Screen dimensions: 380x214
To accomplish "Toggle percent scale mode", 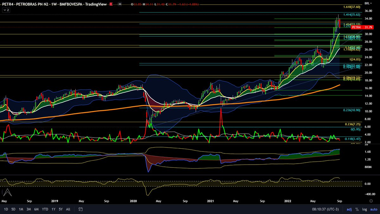I will point(357,209).
